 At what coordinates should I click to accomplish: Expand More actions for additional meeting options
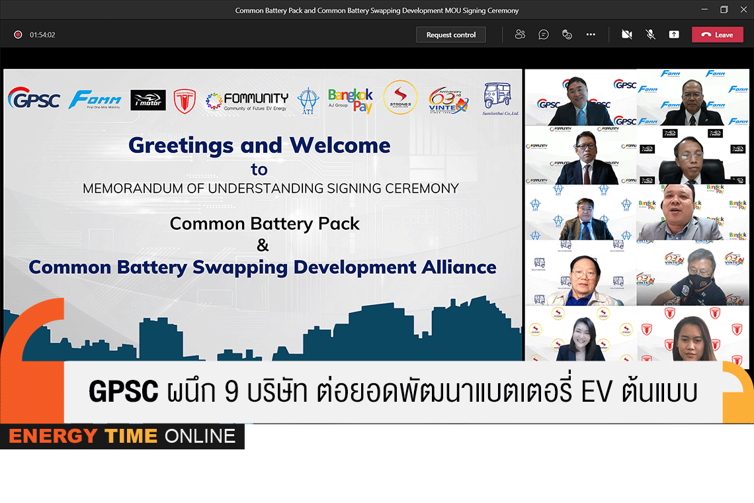pos(591,34)
